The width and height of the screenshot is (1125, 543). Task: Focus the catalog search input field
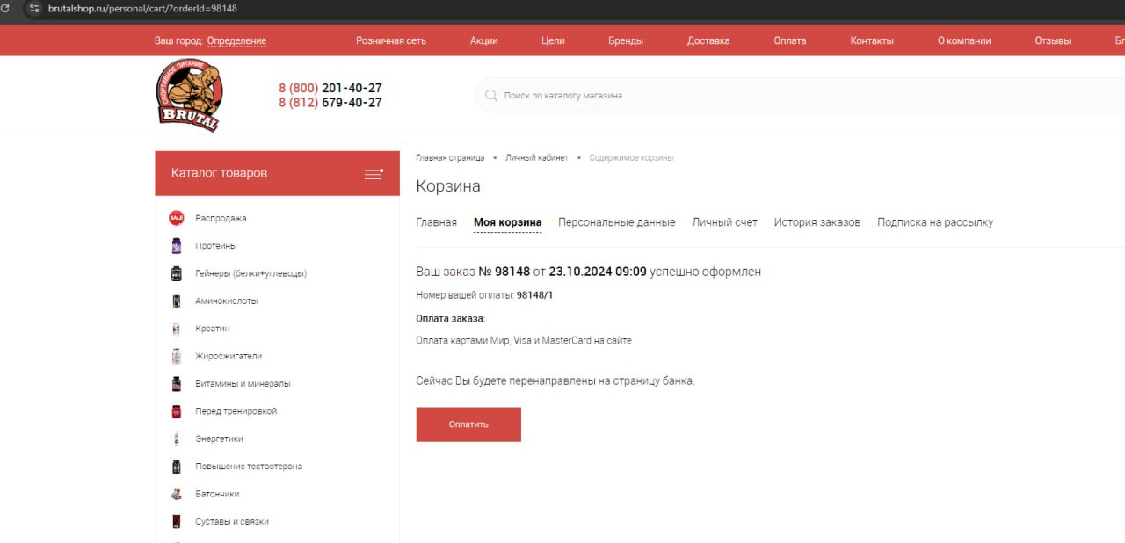point(800,95)
